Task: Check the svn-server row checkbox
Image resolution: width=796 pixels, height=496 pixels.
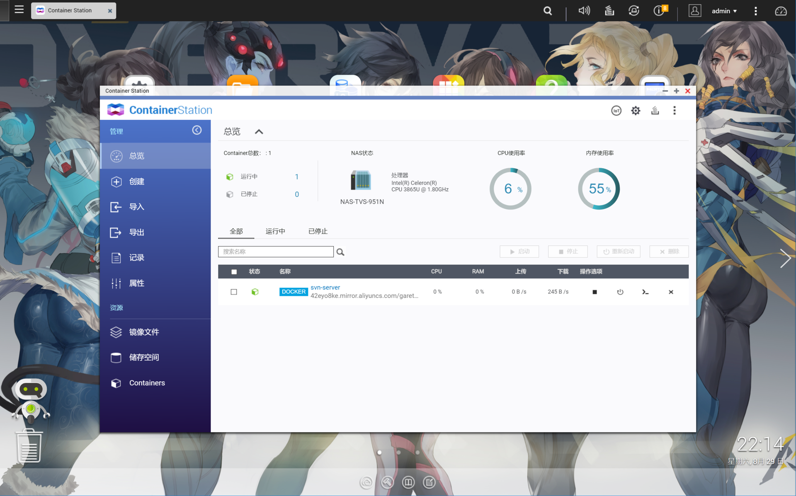Action: [234, 292]
